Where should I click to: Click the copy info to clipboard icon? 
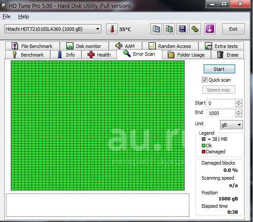click(x=156, y=29)
